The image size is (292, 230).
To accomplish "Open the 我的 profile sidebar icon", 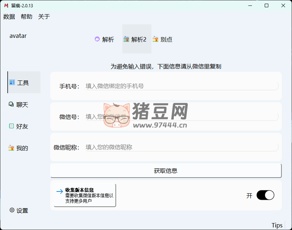I will (11, 148).
